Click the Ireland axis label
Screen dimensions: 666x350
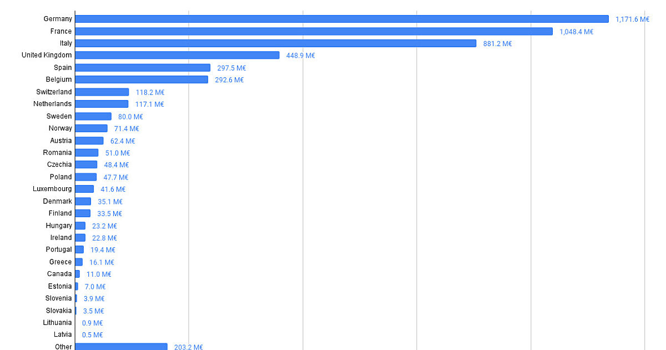point(62,237)
